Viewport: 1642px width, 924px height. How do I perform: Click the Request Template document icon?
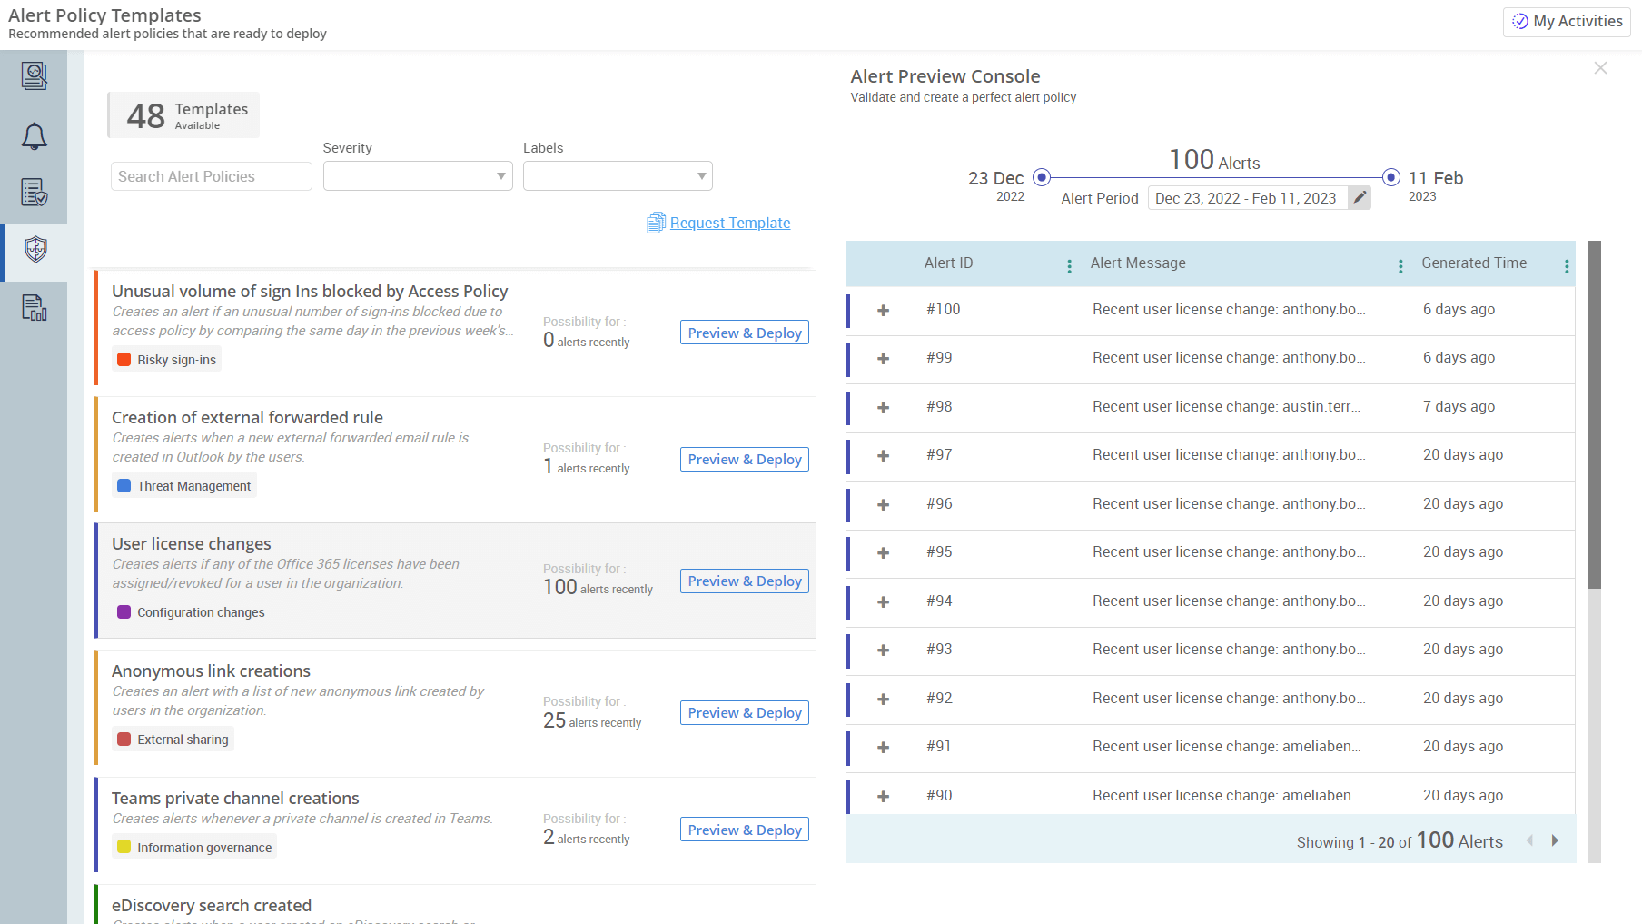coord(656,222)
